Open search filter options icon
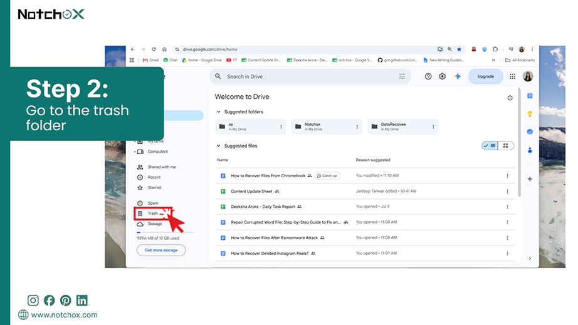578x325 pixels. [402, 76]
